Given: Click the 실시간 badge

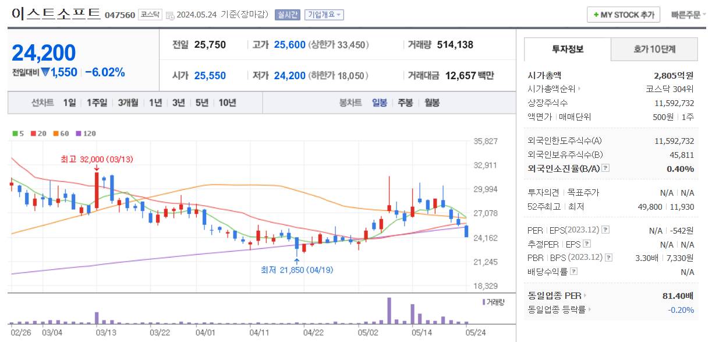Looking at the screenshot, I should (288, 16).
